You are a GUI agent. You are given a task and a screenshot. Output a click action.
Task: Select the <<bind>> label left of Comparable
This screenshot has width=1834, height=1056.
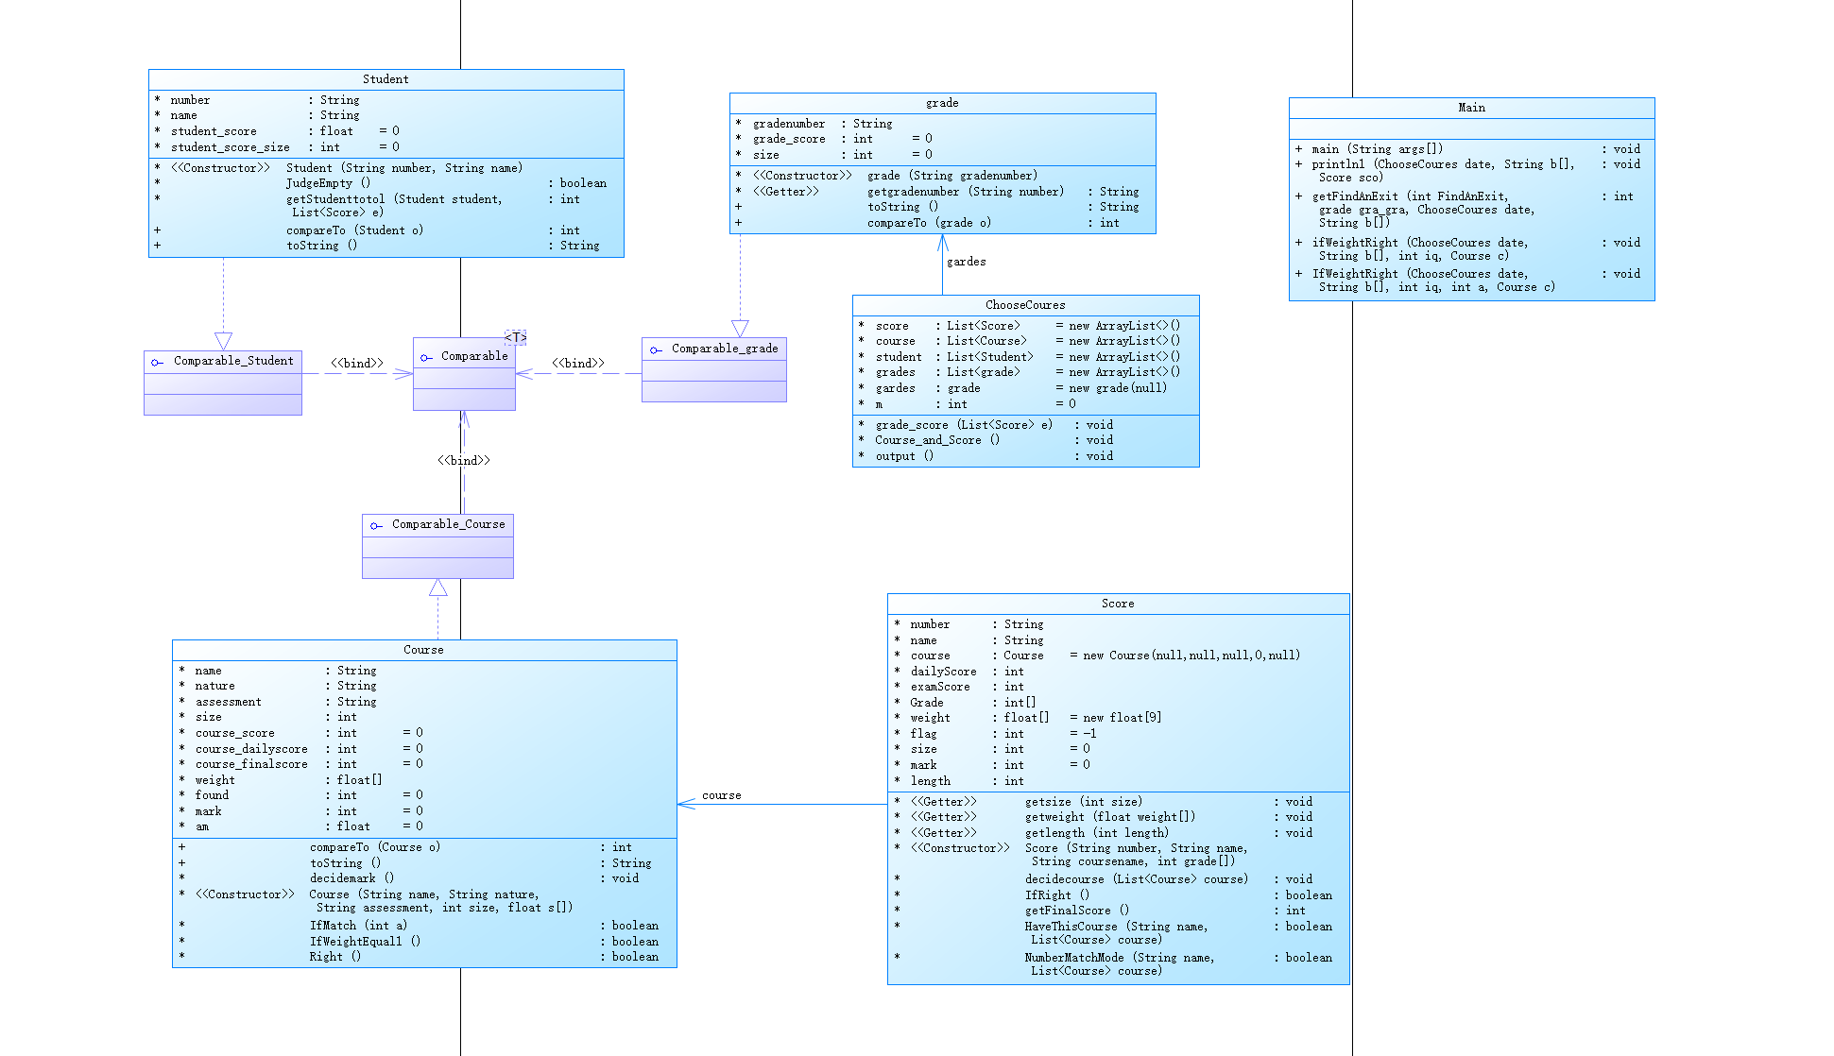click(x=357, y=363)
